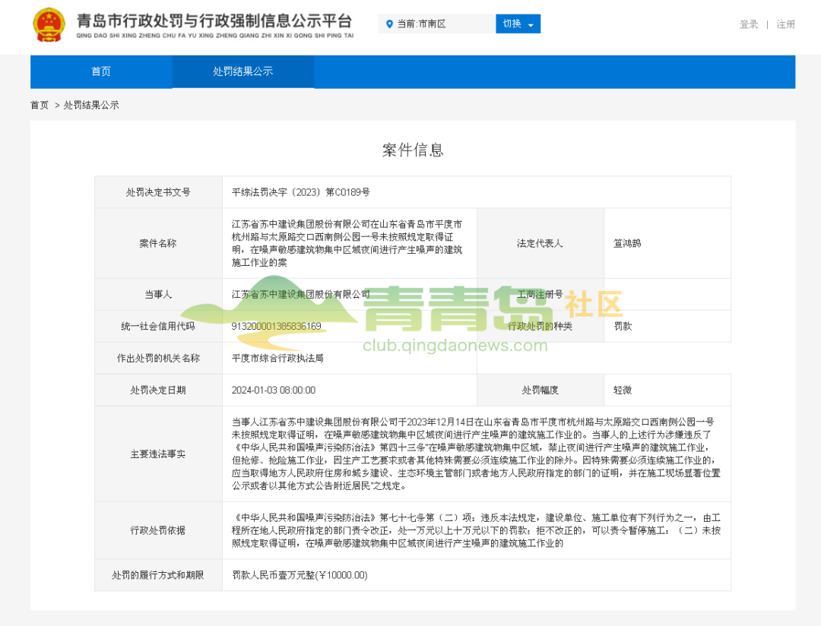Click the case name description text
The height and width of the screenshot is (626, 821).
[347, 243]
